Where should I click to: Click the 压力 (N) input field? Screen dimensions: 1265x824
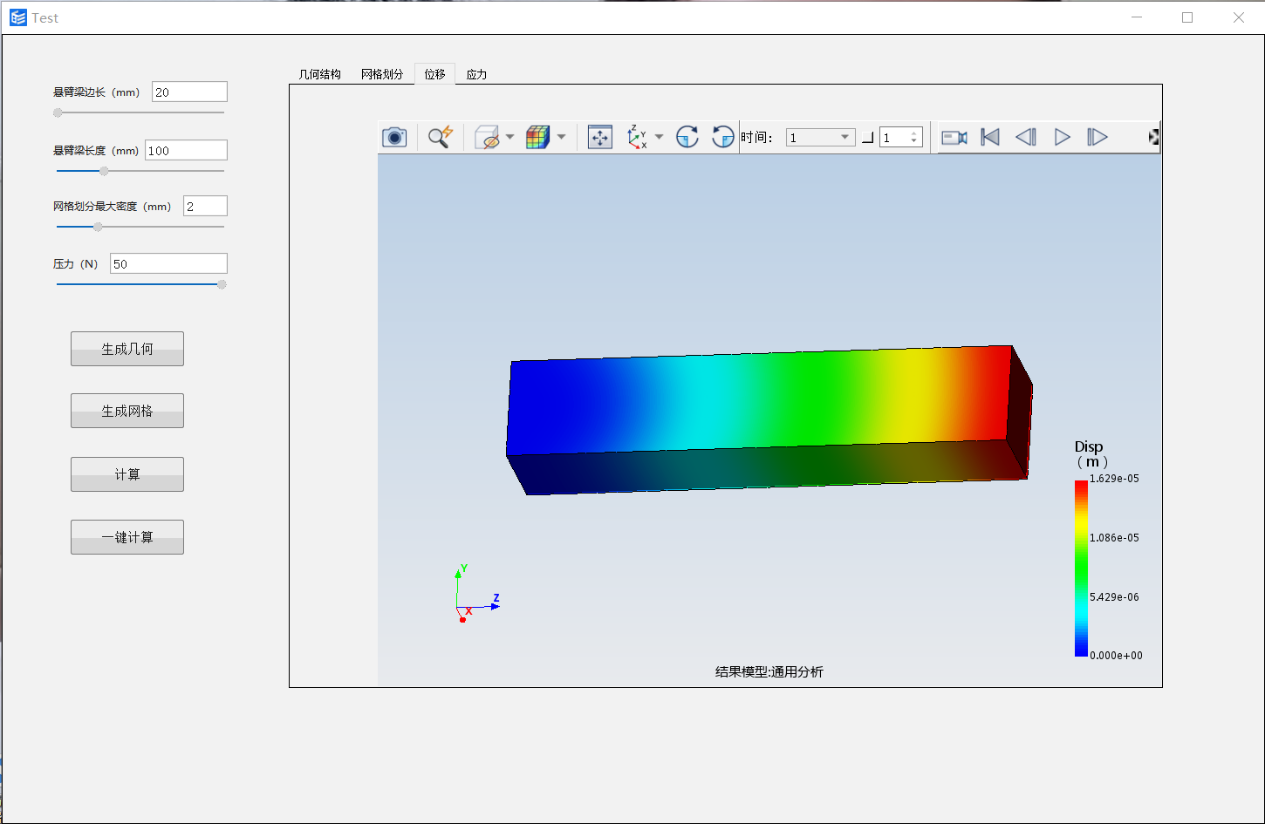168,263
